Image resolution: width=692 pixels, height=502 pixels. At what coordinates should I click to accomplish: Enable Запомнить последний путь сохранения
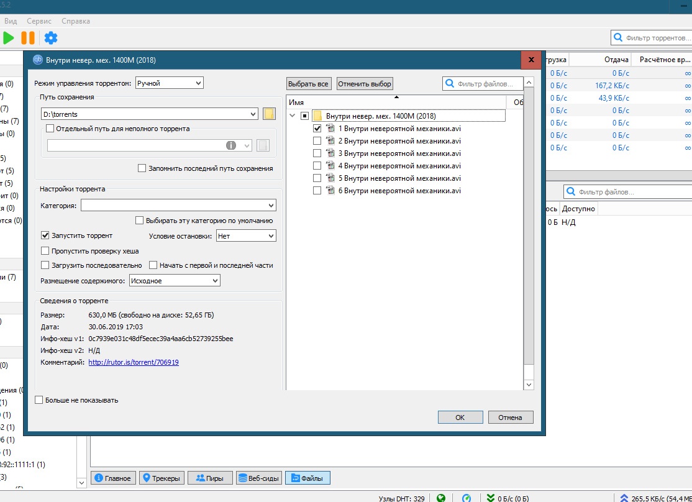[x=142, y=168]
